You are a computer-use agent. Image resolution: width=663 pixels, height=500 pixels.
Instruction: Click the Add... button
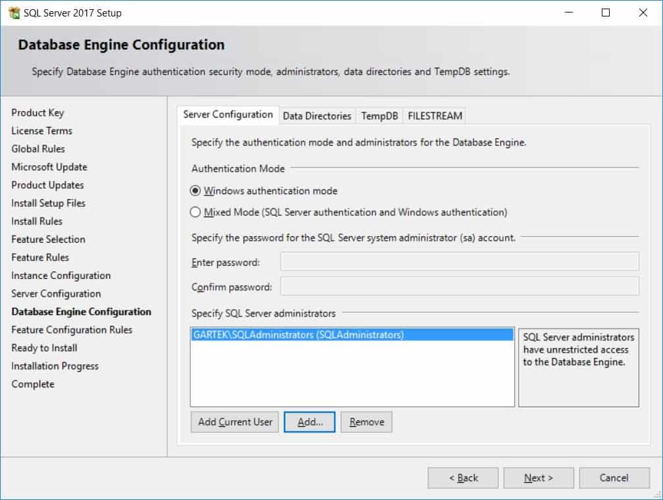click(309, 422)
